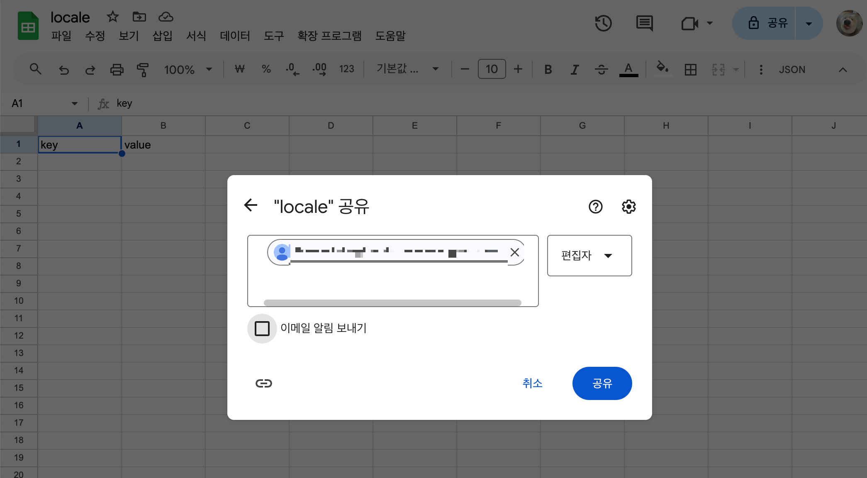Open version history clock icon
This screenshot has height=478, width=867.
603,23
